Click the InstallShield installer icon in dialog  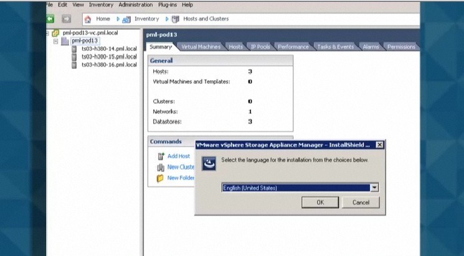point(209,163)
